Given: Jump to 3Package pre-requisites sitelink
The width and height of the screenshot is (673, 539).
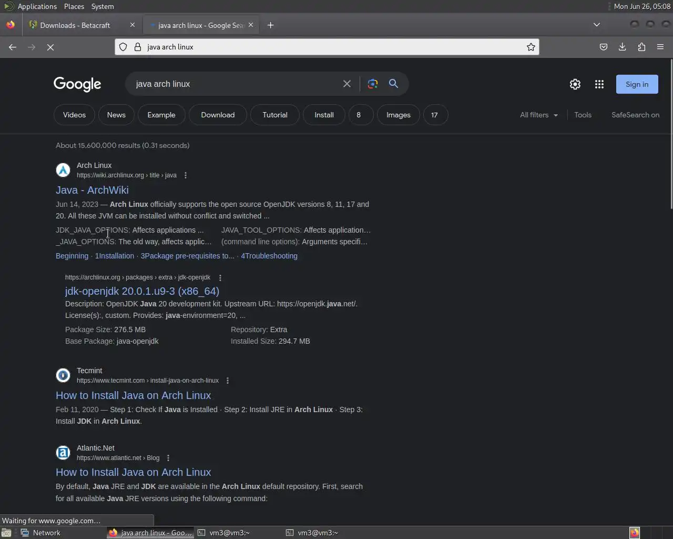Looking at the screenshot, I should point(188,256).
